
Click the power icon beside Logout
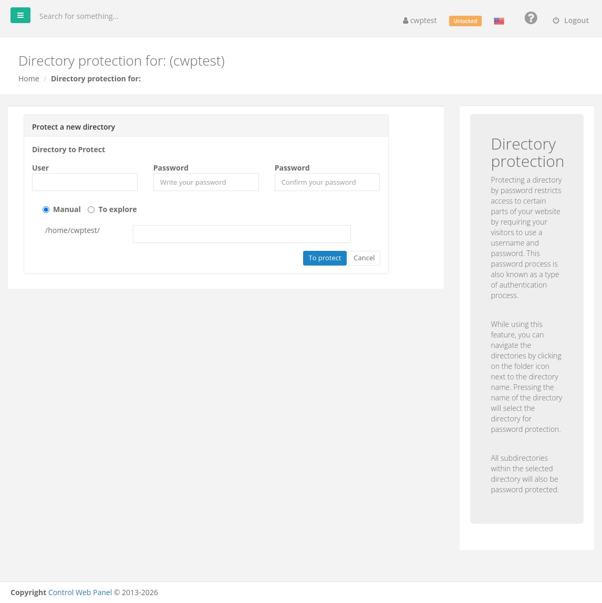556,20
